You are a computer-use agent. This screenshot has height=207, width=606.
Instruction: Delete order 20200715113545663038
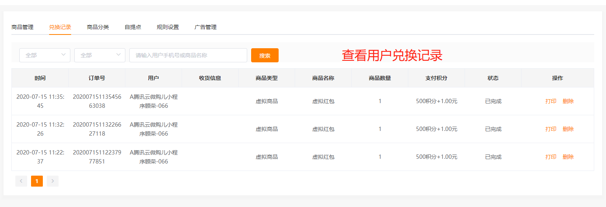pyautogui.click(x=568, y=101)
